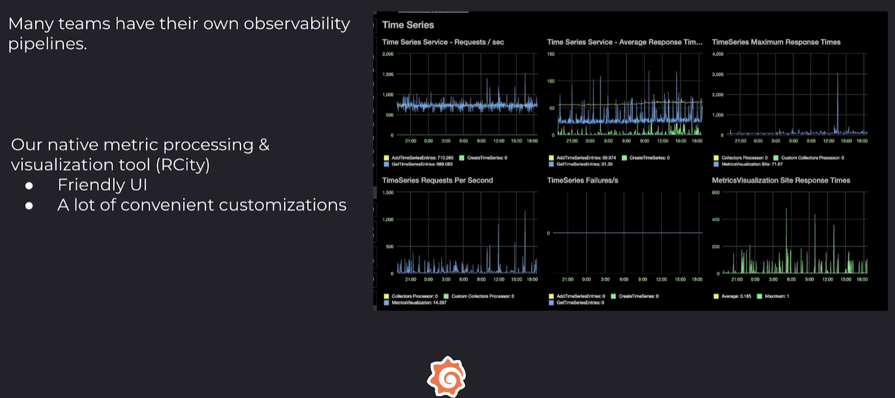Click the '2,000' y-axis label in Requests / sec
895x398 pixels.
point(387,54)
